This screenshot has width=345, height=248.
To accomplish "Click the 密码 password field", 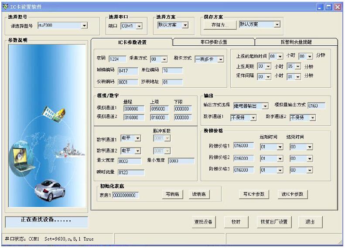I will coord(117,59).
